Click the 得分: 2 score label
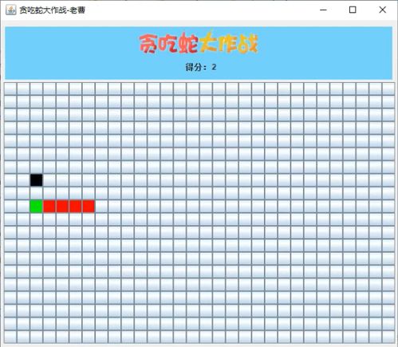The width and height of the screenshot is (398, 347). click(201, 67)
